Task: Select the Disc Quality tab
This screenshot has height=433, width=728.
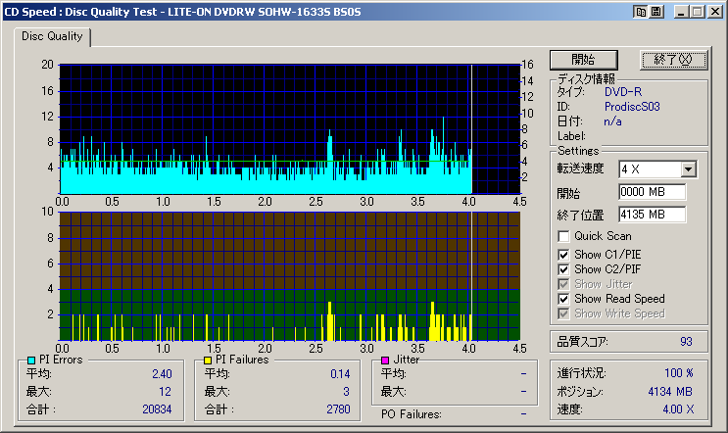Action: tap(52, 36)
